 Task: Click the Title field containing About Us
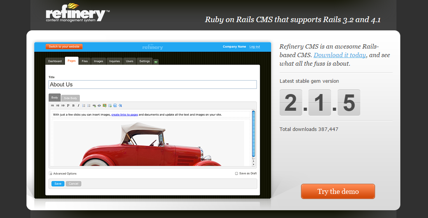click(153, 84)
